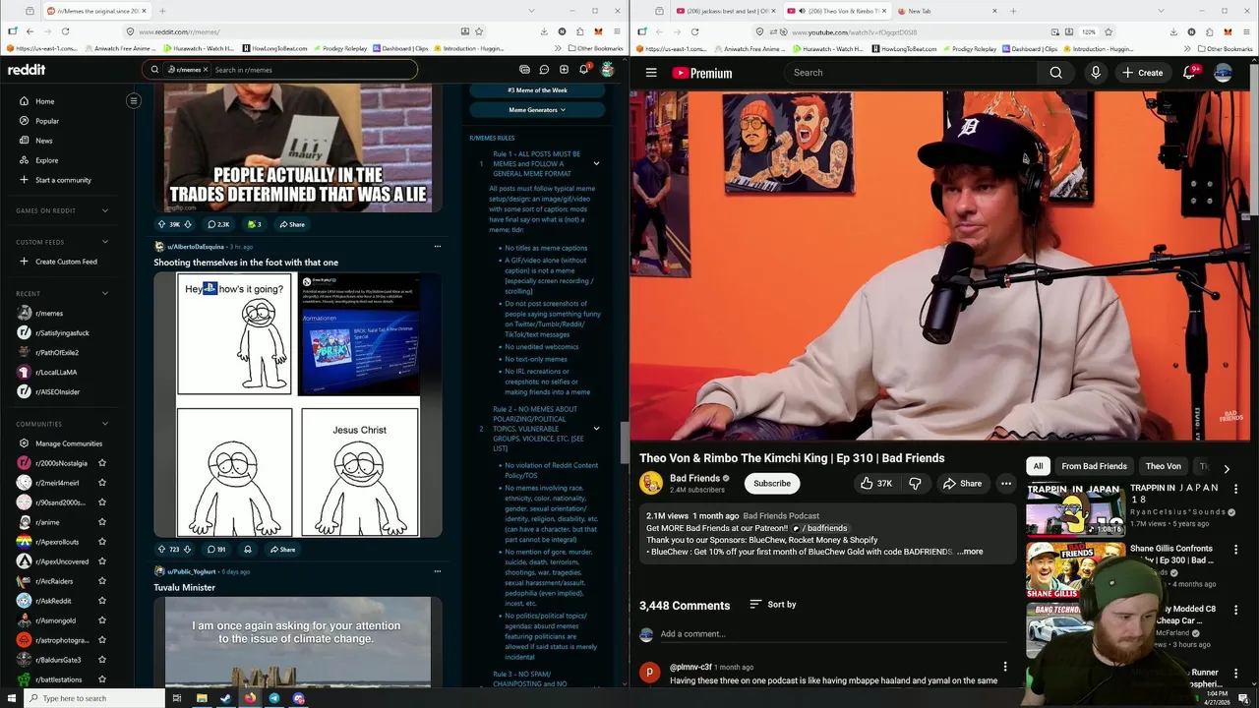Favorite r/battlestations community star
Screen dimensions: 1259x708
point(102,679)
